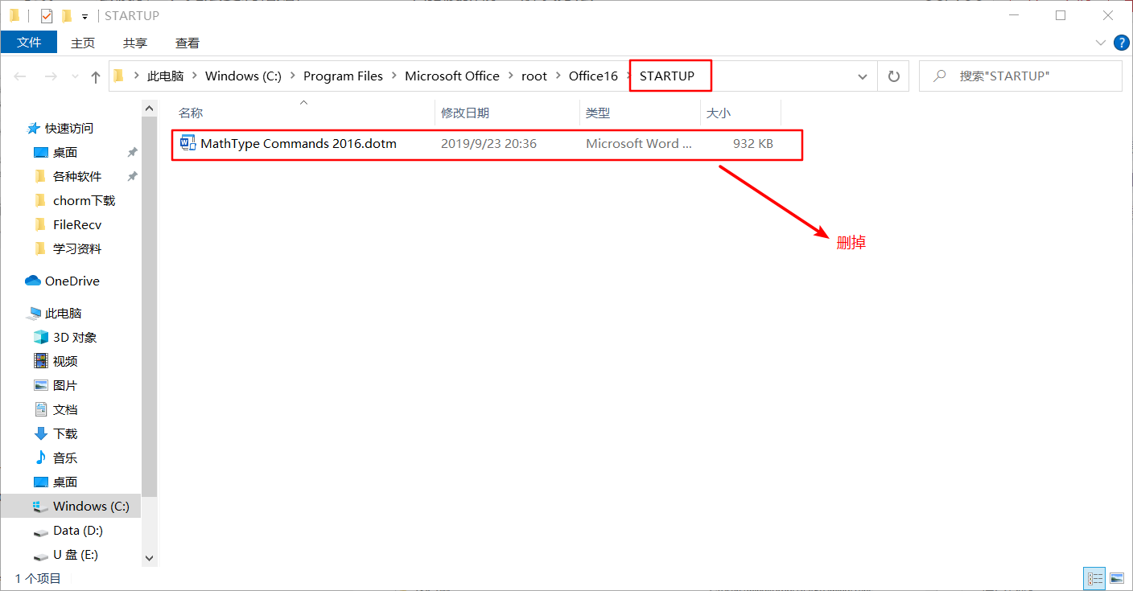Image resolution: width=1133 pixels, height=591 pixels.
Task: Click the 3D 对象 cube icon
Action: point(41,337)
